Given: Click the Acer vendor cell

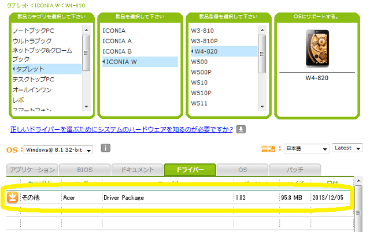Looking at the screenshot, I should 82,197.
